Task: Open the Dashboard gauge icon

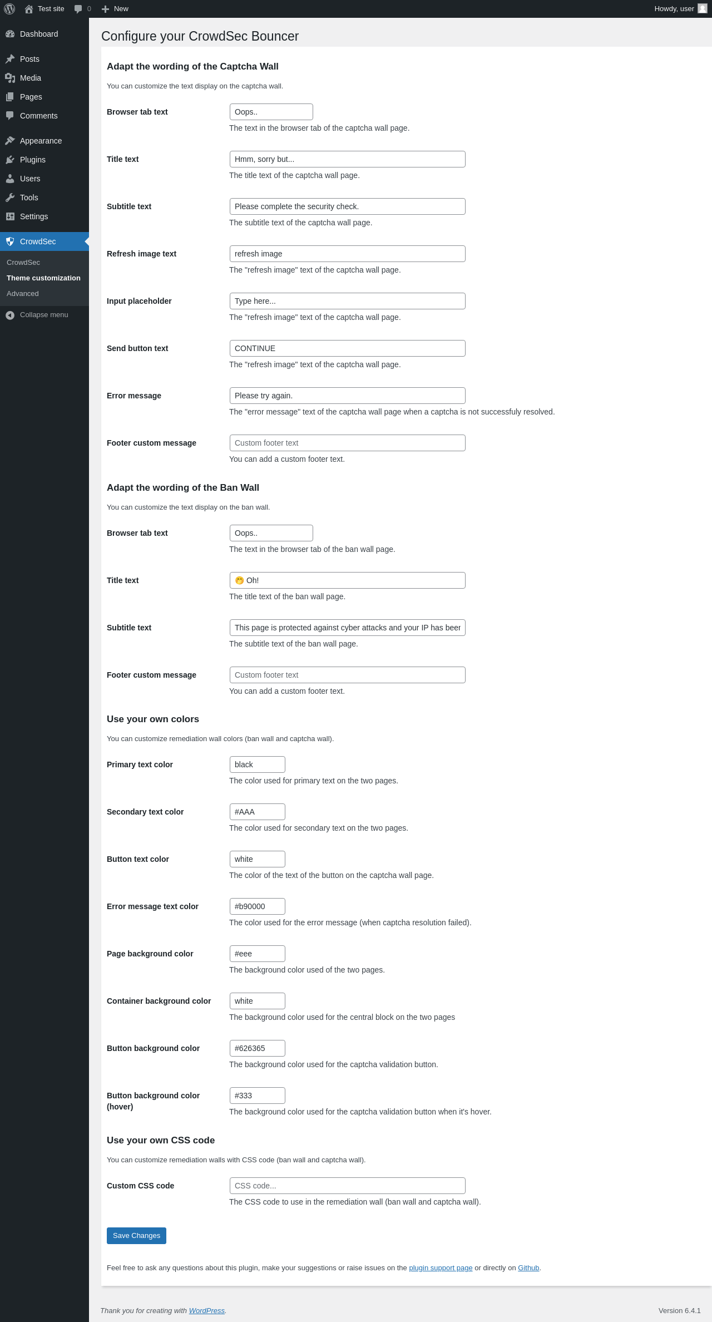Action: tap(10, 34)
